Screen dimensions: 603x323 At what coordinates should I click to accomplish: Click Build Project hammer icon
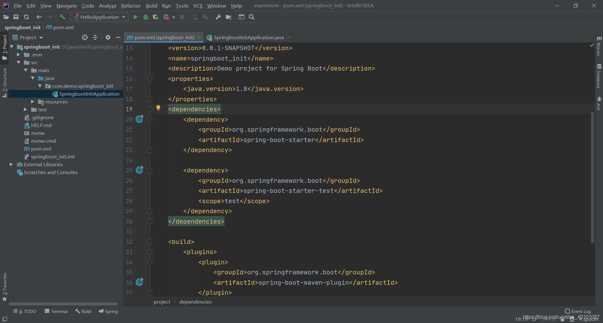coord(62,17)
